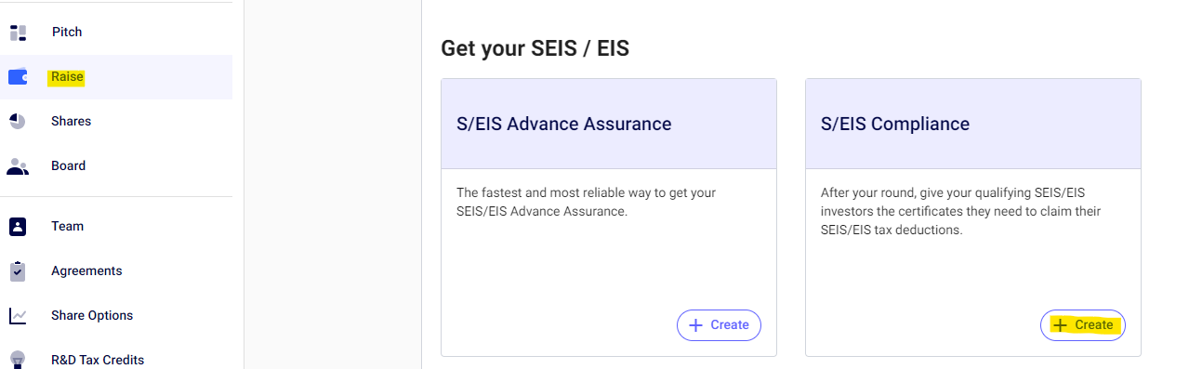Select Share Options menu item

click(92, 315)
